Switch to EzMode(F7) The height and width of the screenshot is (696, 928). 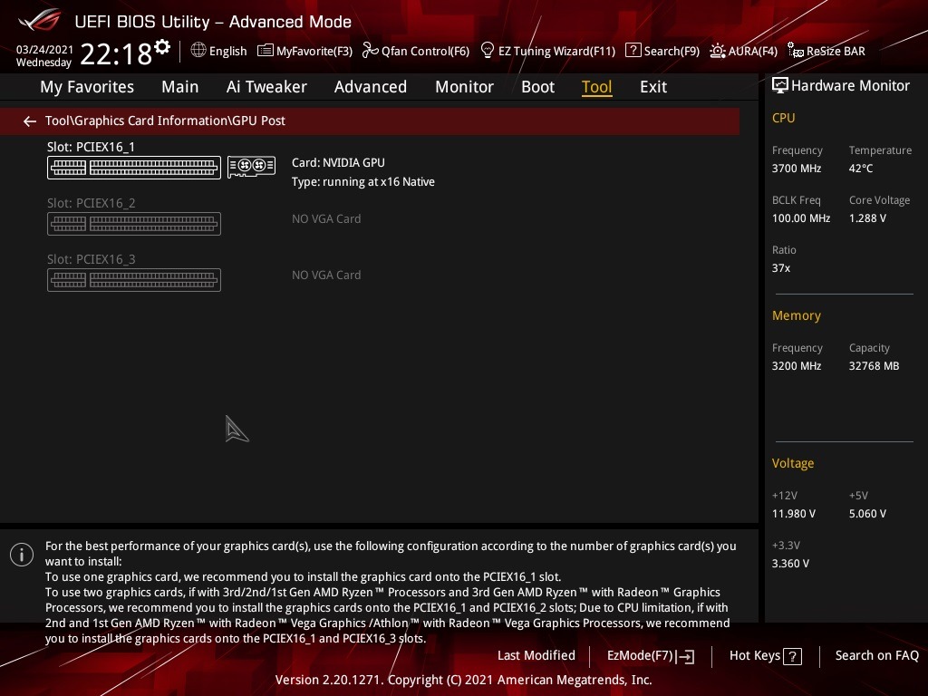[651, 656]
